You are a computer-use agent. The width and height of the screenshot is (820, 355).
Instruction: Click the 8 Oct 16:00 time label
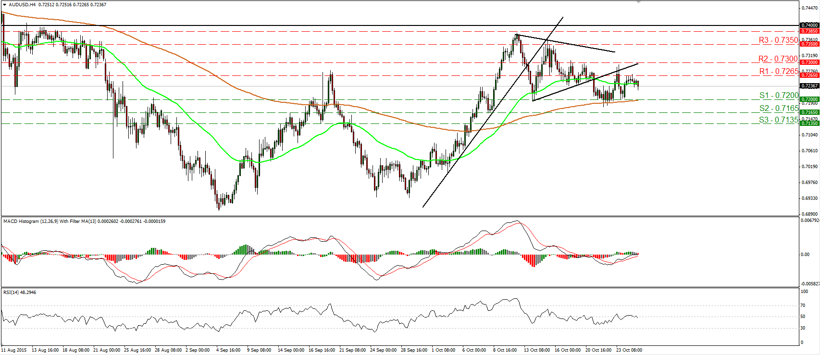pyautogui.click(x=505, y=350)
